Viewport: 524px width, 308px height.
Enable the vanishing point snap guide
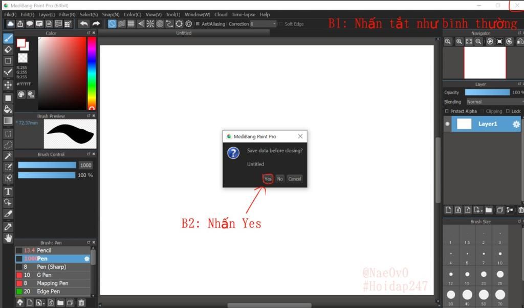coord(141,23)
